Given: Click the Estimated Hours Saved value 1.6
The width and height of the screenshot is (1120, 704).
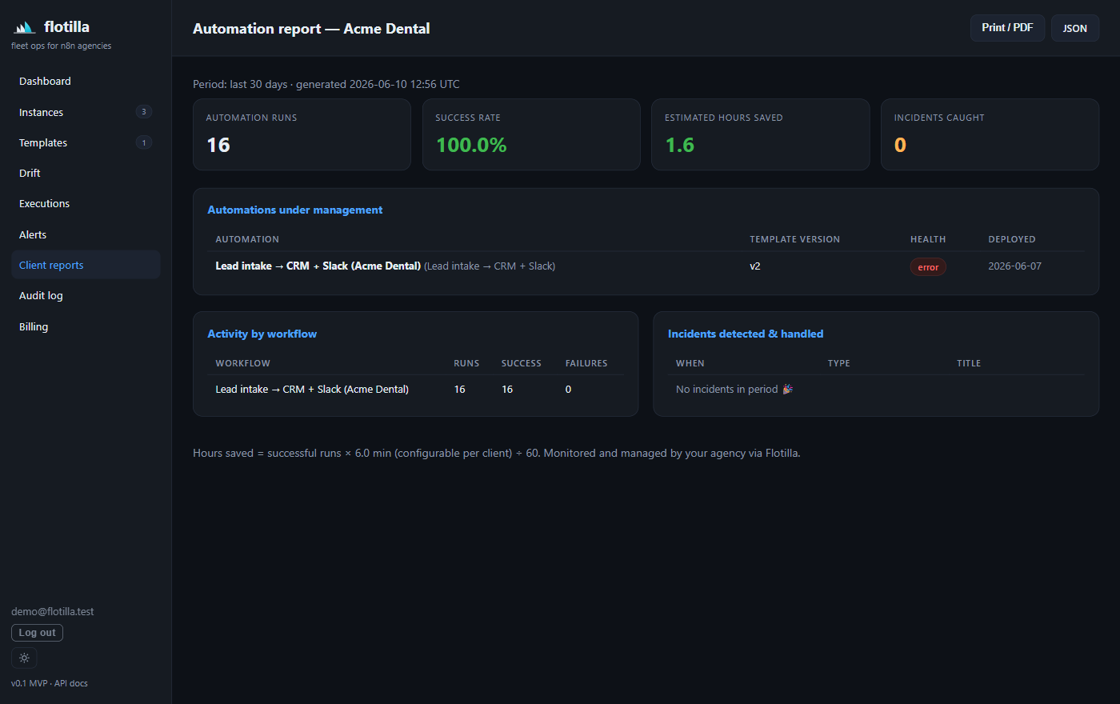Looking at the screenshot, I should [x=680, y=145].
